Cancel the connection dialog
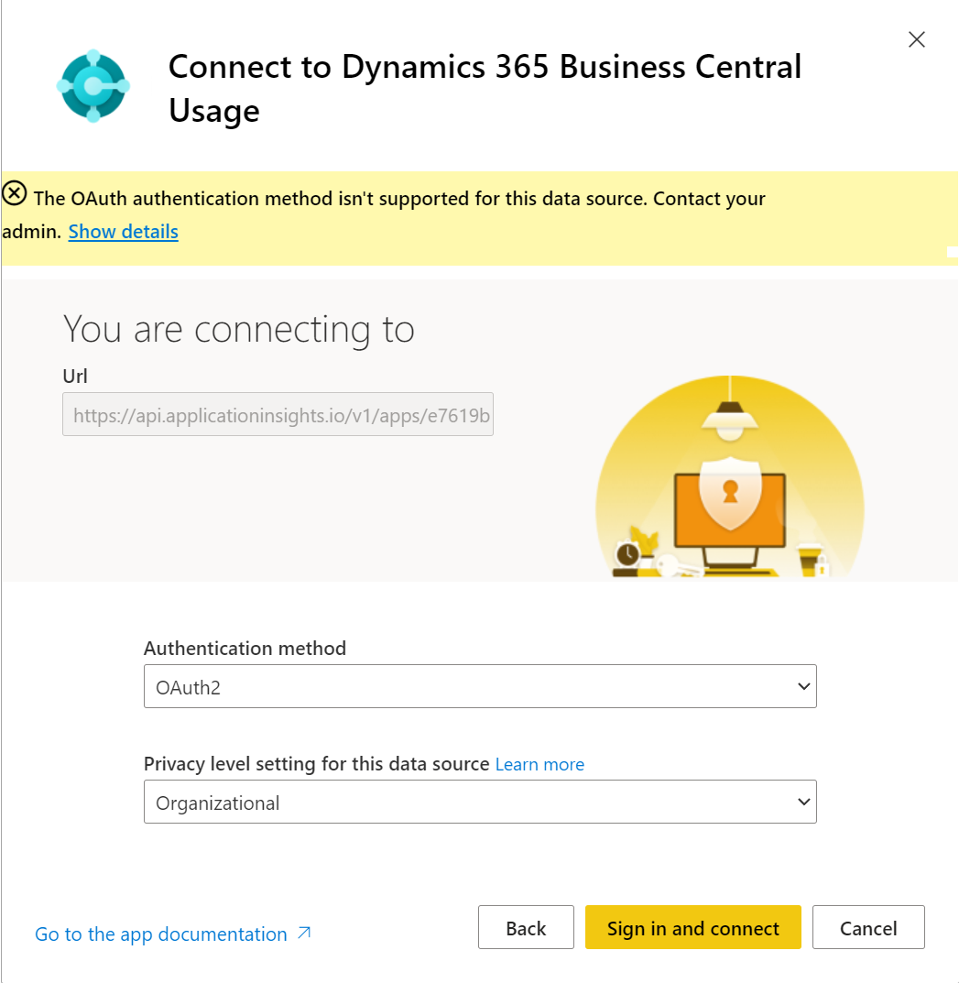959x983 pixels. 868,927
